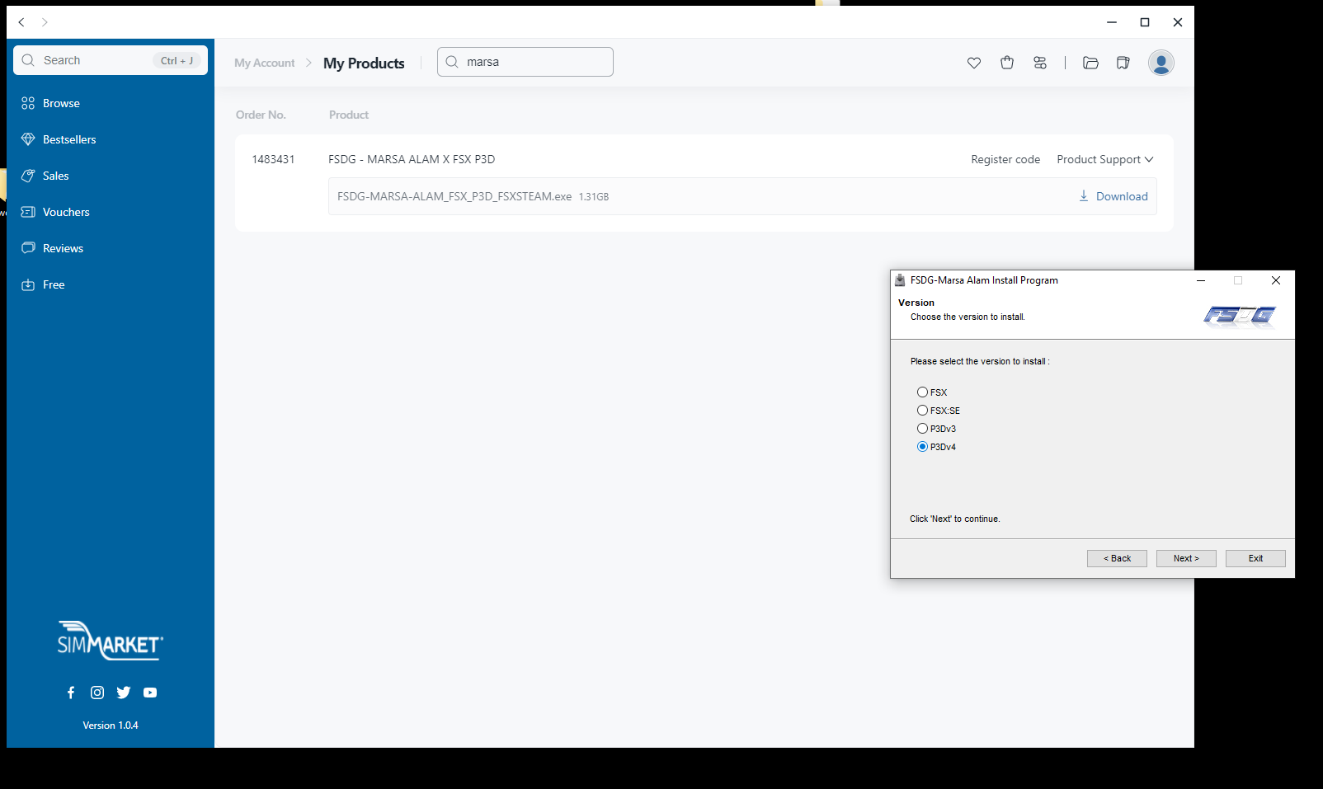The width and height of the screenshot is (1323, 789).
Task: Click the settings sliders icon in header
Action: [1040, 63]
